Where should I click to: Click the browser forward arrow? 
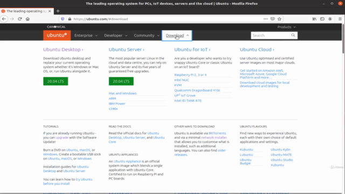[12, 19]
